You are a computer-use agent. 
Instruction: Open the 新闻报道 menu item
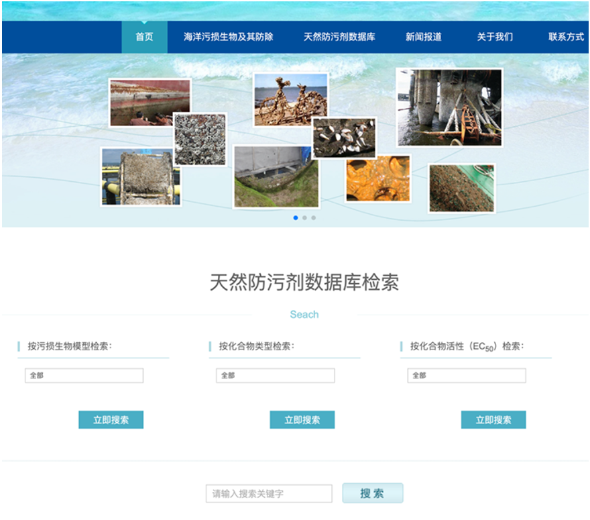pos(423,37)
